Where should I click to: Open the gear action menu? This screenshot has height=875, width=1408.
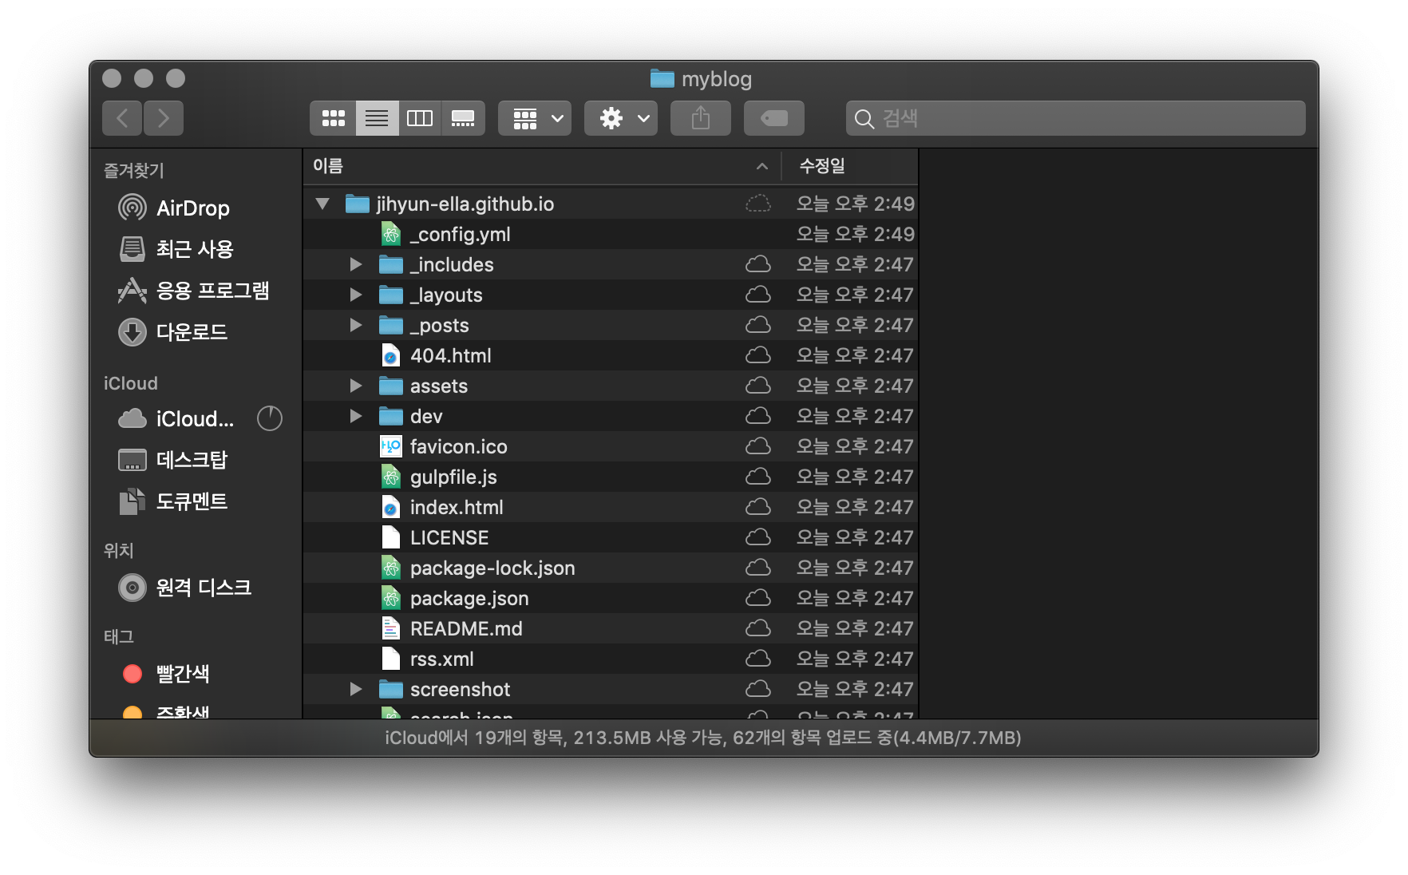click(621, 119)
